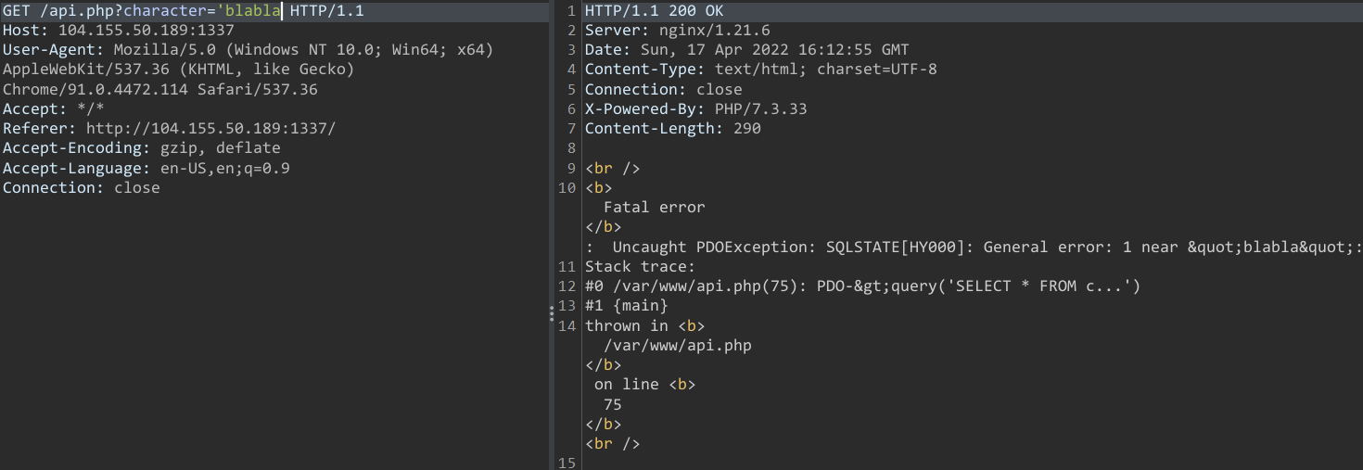Click the Date header in response

click(x=746, y=49)
